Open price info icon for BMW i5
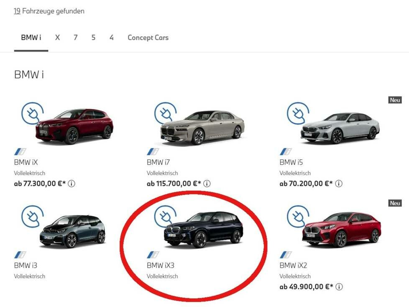 (x=339, y=184)
